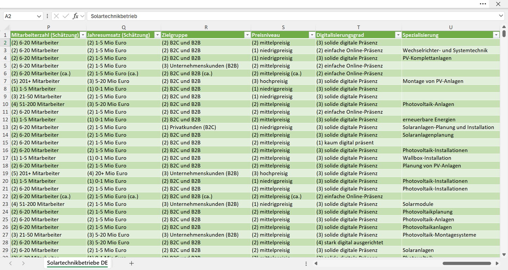Open the Zielgruppe filter dropdown
The image size is (508, 270).
[247, 35]
